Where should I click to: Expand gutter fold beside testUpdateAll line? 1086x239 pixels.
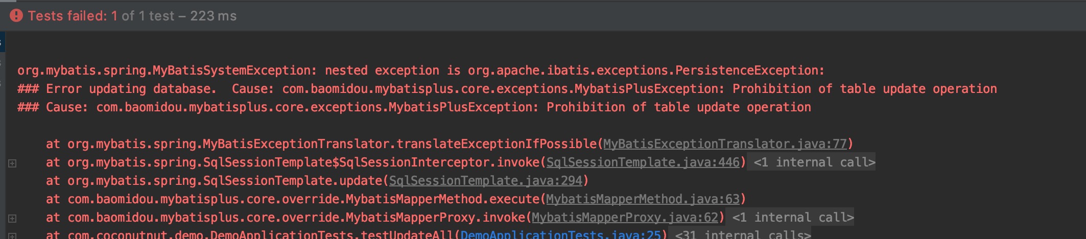click(x=12, y=236)
